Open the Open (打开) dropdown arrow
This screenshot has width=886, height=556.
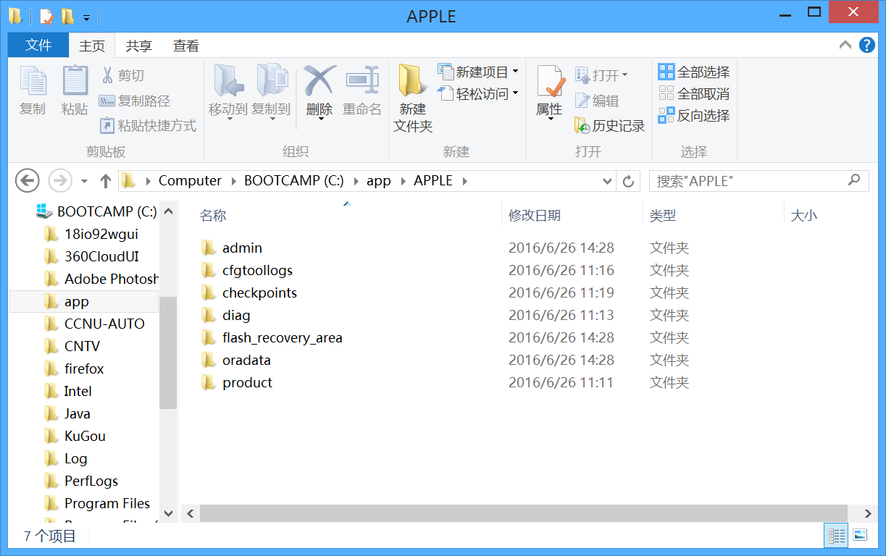click(x=624, y=75)
